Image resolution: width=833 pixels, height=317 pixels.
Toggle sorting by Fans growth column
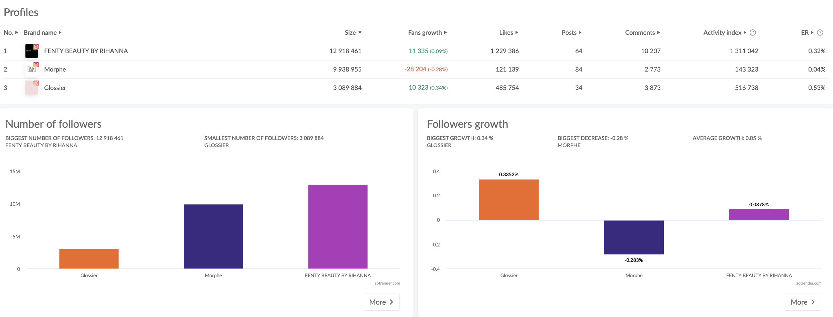(446, 32)
